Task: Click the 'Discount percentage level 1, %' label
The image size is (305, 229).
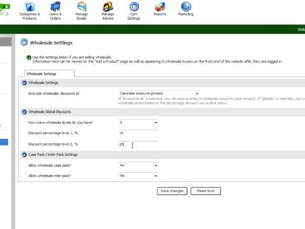Action: 53,133
